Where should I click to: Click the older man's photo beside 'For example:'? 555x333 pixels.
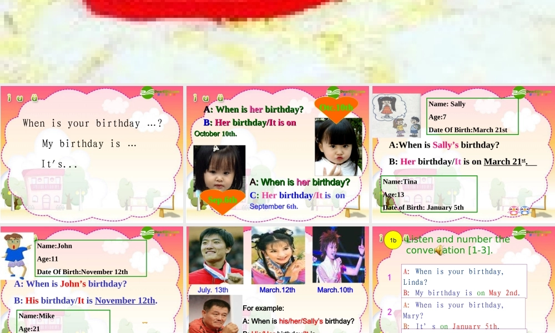(215, 314)
